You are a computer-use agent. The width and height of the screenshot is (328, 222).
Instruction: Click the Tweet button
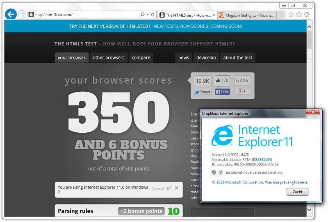point(203,92)
